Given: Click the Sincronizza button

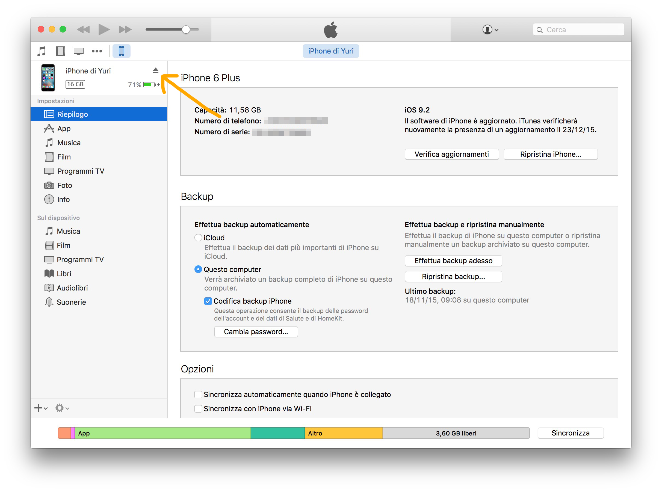Looking at the screenshot, I should pos(570,433).
